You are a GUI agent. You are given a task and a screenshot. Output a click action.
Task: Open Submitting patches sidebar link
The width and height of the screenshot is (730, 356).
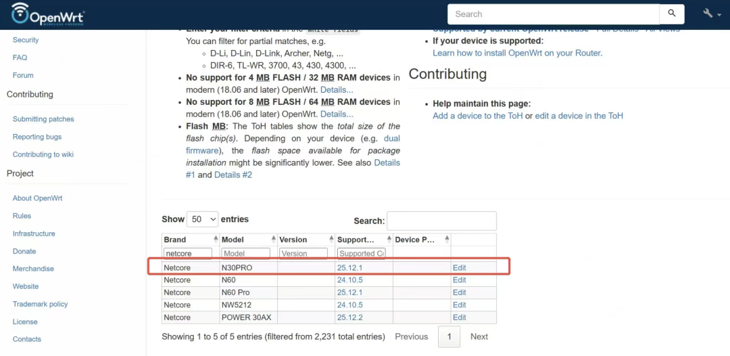pyautogui.click(x=43, y=119)
